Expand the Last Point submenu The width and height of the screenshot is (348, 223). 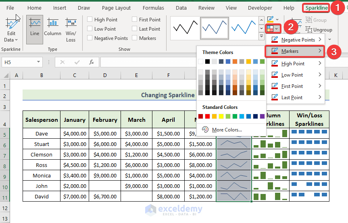click(320, 97)
